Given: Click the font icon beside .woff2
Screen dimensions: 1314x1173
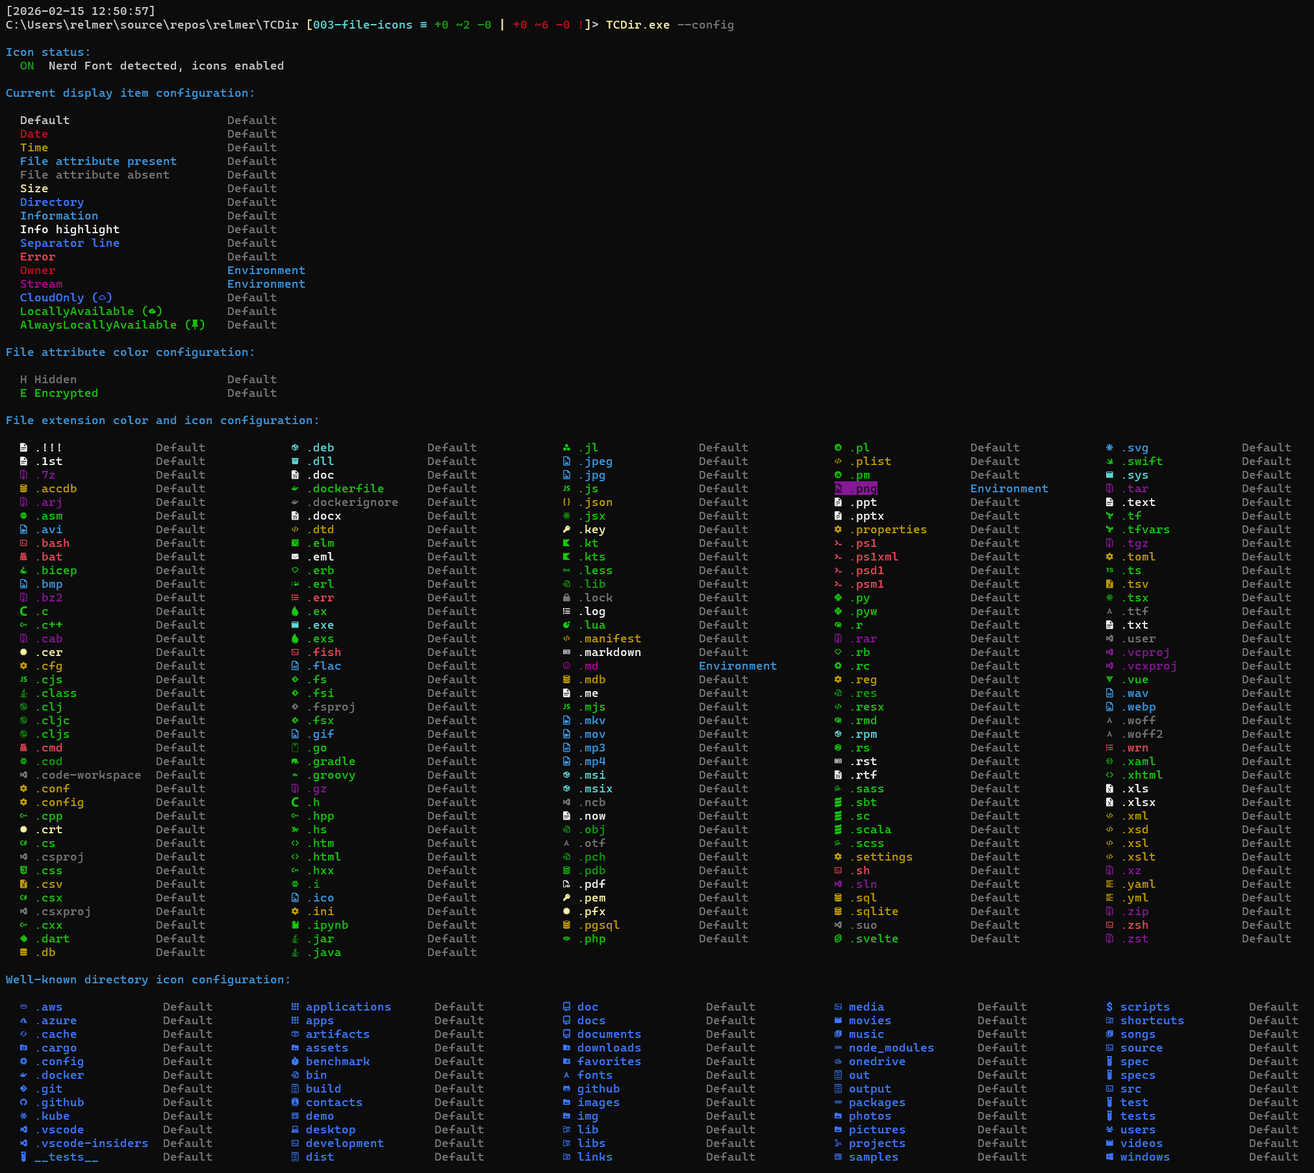Looking at the screenshot, I should pyautogui.click(x=1109, y=734).
